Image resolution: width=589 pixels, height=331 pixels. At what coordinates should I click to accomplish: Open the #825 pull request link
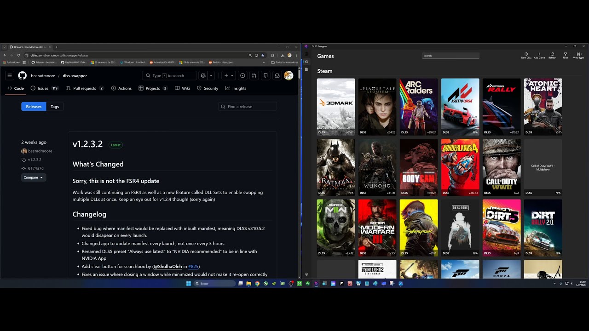[x=193, y=267]
